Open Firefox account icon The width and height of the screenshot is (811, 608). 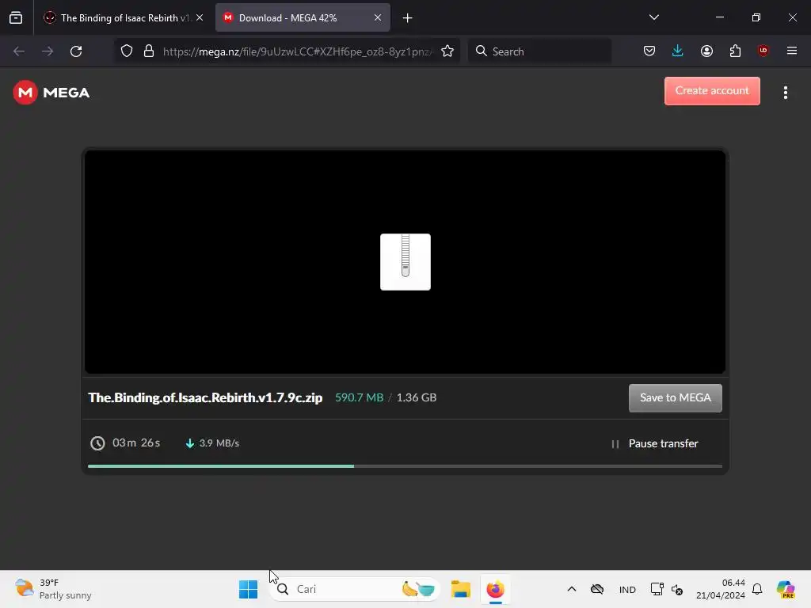coord(706,51)
